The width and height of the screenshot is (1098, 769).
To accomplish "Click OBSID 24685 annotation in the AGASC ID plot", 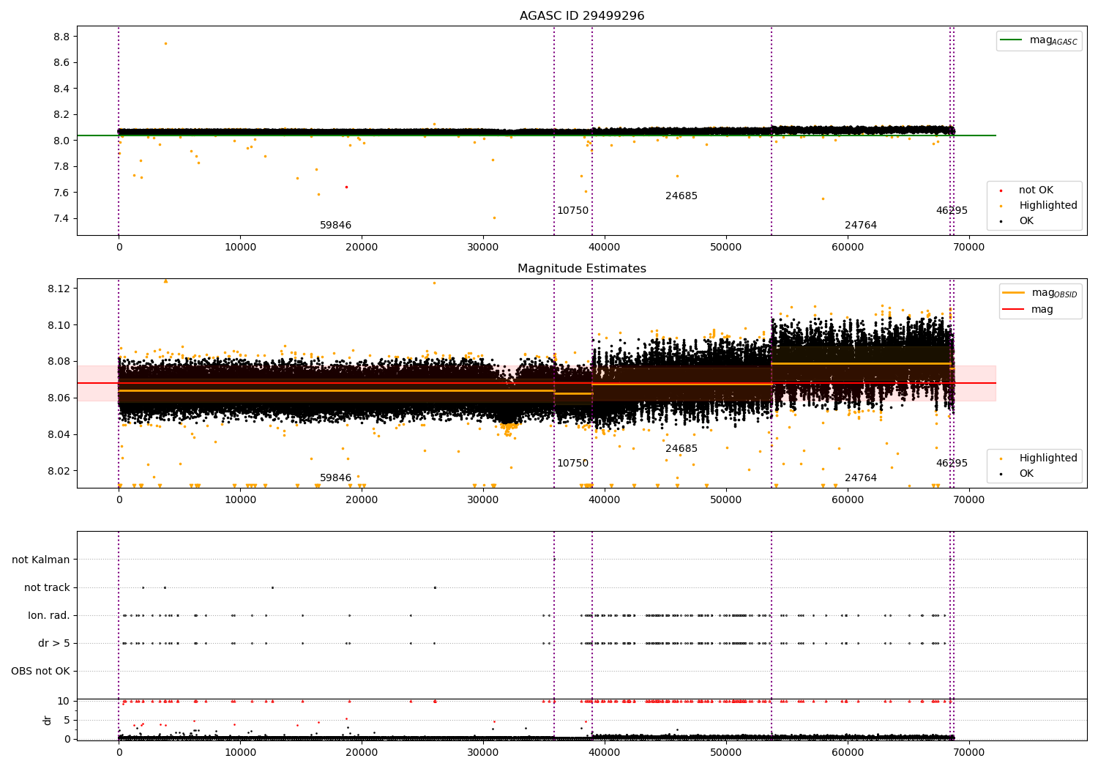I will (681, 196).
